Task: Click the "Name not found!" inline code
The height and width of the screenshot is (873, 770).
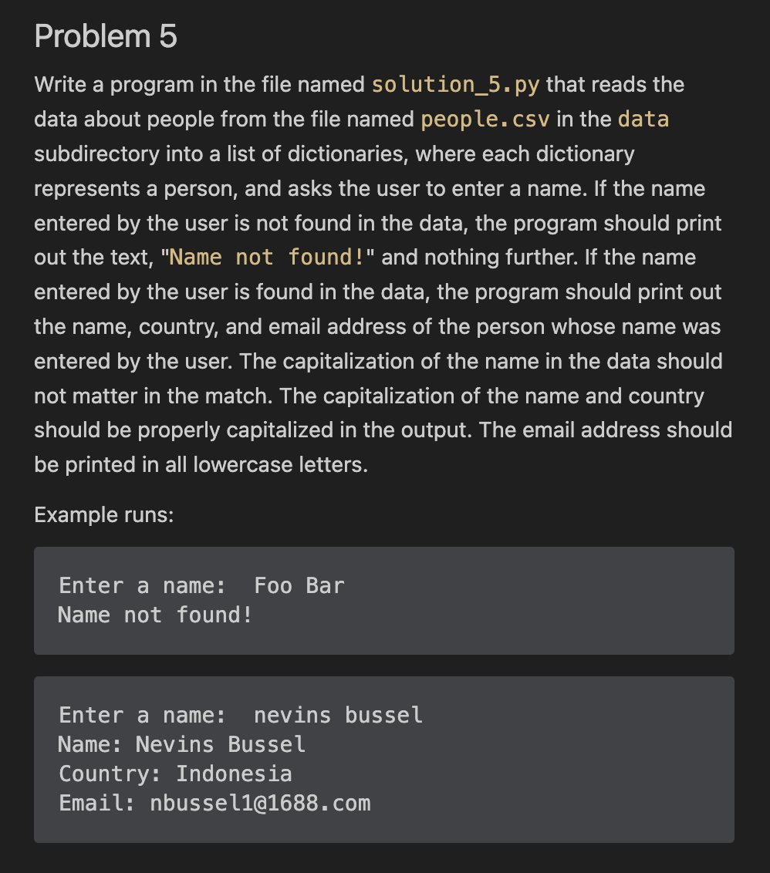Action: 266,258
